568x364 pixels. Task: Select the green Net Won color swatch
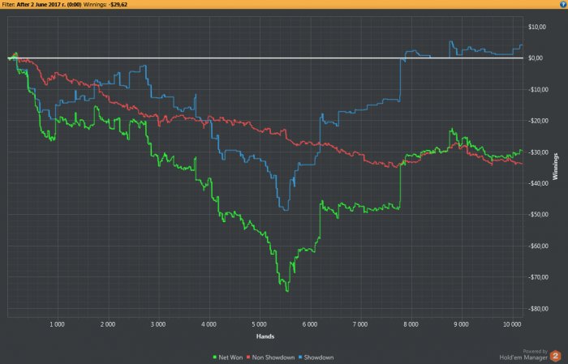pyautogui.click(x=215, y=358)
